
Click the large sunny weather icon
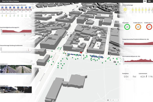125,10
